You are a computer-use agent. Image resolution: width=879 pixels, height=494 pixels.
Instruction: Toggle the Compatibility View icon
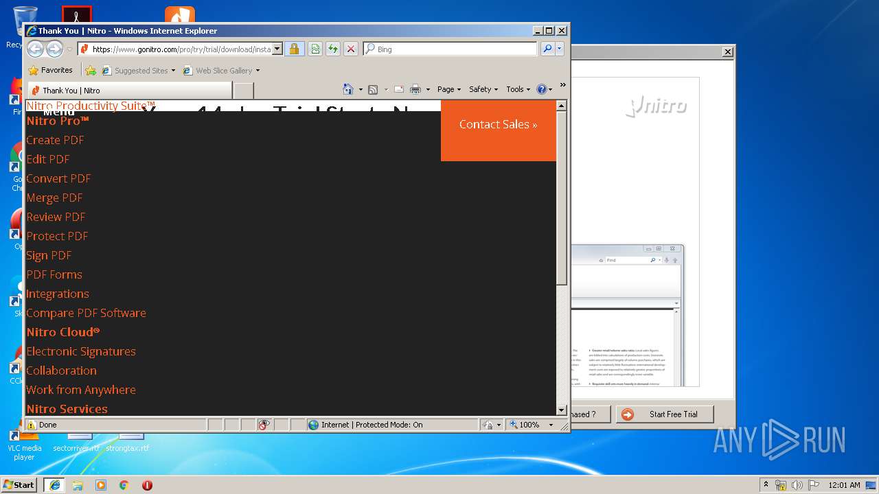coord(315,49)
